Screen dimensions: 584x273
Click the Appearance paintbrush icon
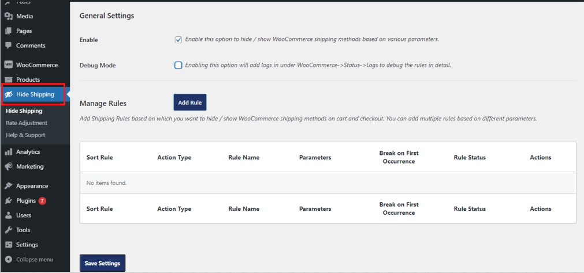(9, 186)
